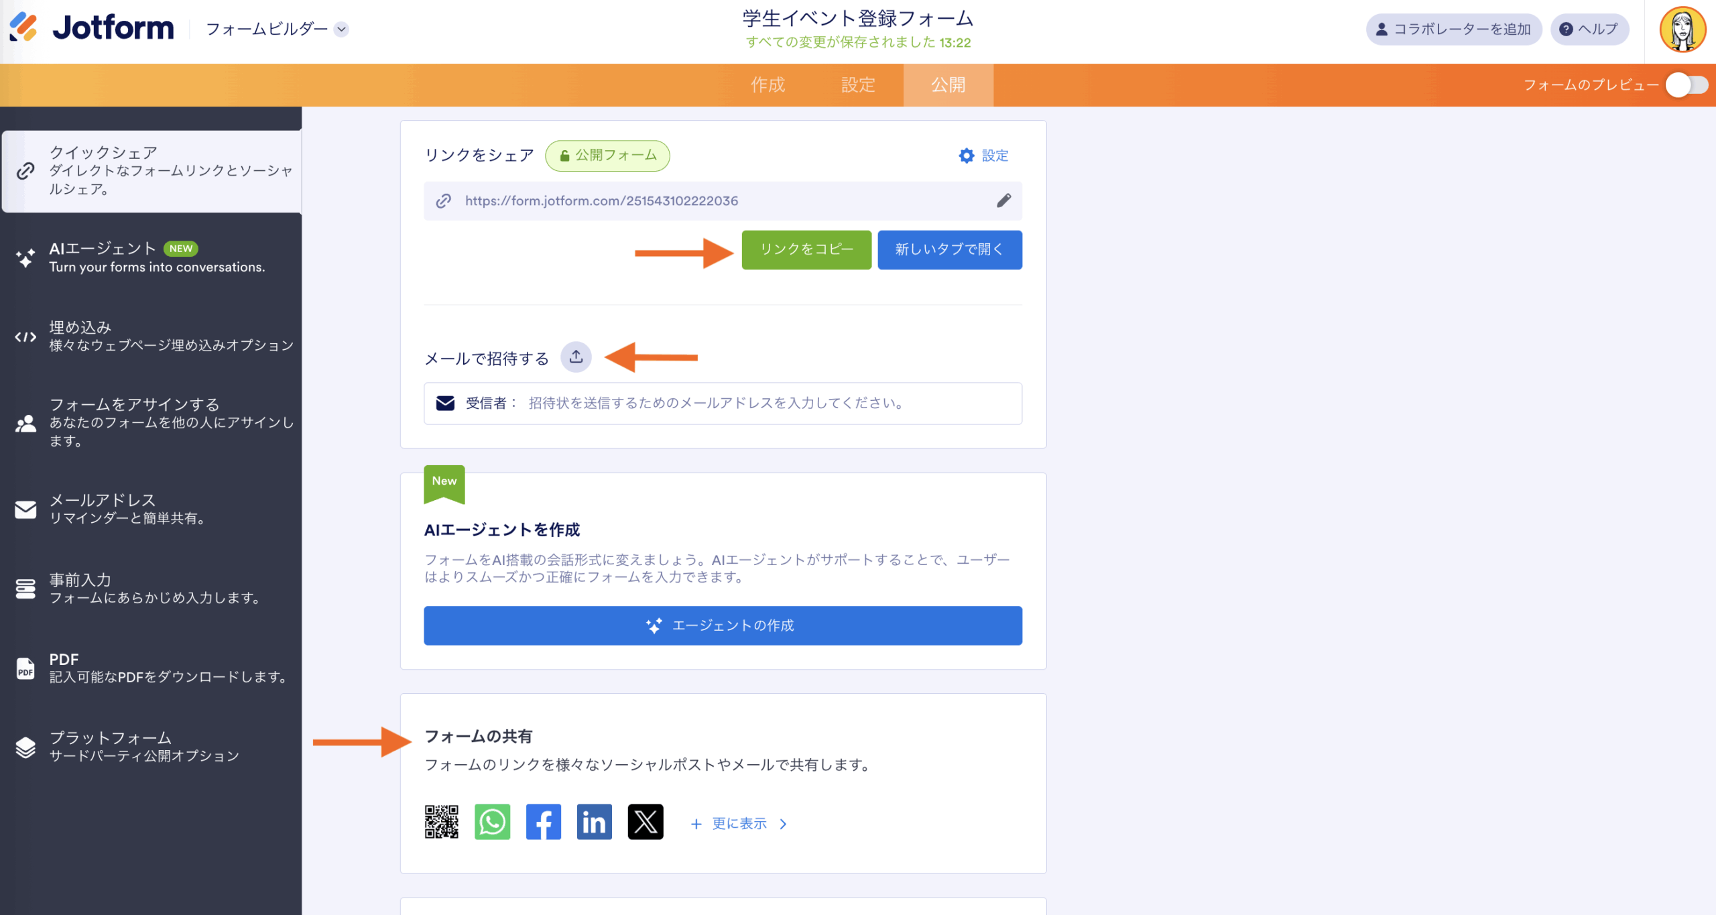Image resolution: width=1716 pixels, height=915 pixels.
Task: Click エージェントの作成 button
Action: [723, 626]
